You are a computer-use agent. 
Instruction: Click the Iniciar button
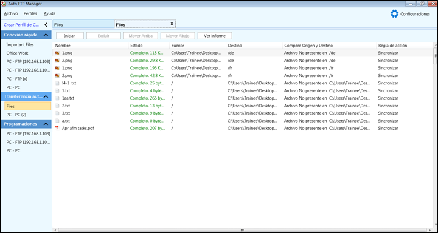click(69, 36)
